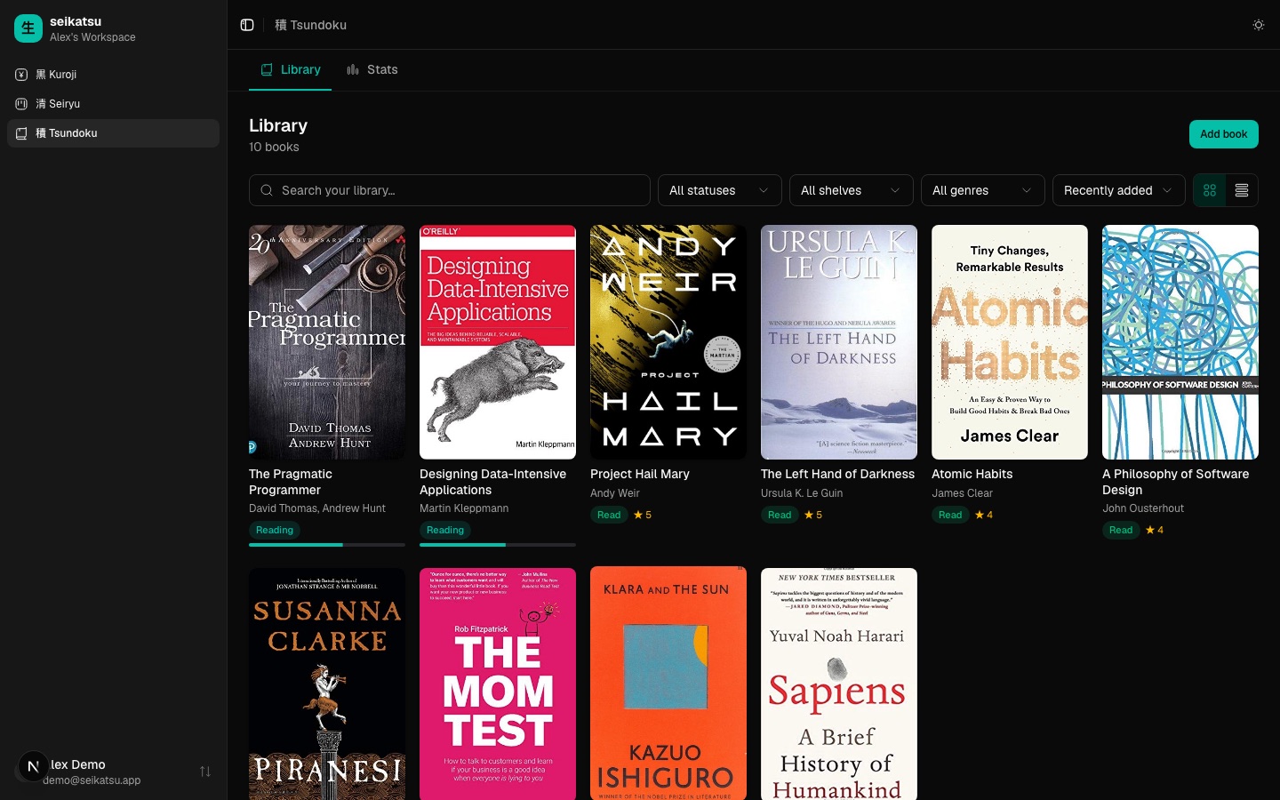Open the Piranesi book cover
This screenshot has width=1280, height=800.
click(327, 684)
